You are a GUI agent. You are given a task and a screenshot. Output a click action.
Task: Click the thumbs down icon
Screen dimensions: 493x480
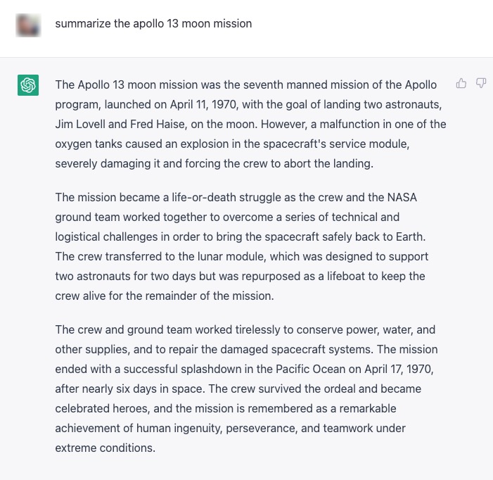tap(481, 83)
